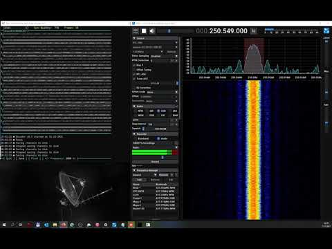
Task: Adjust the tuner gain slider
Action: (155, 83)
